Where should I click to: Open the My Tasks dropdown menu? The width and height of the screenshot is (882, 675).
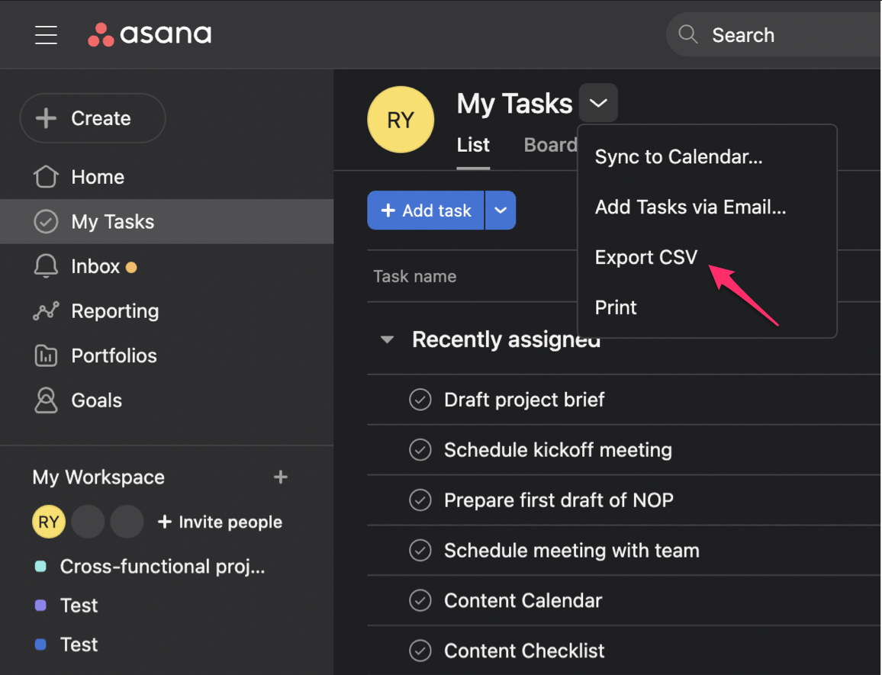pyautogui.click(x=598, y=102)
